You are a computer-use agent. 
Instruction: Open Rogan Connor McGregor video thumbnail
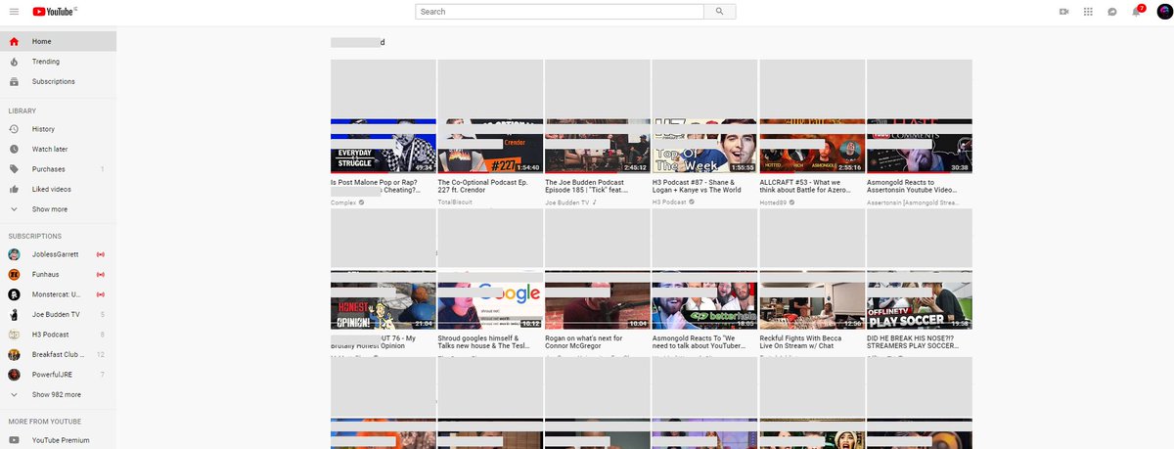tap(597, 300)
